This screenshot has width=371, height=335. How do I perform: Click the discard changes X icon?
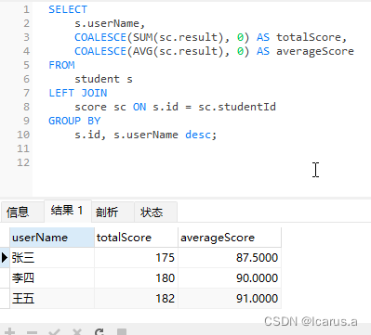(x=77, y=332)
